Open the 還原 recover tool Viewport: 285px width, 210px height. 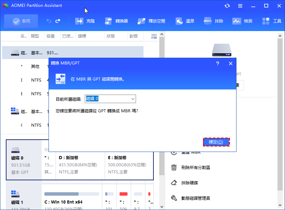(x=185, y=21)
